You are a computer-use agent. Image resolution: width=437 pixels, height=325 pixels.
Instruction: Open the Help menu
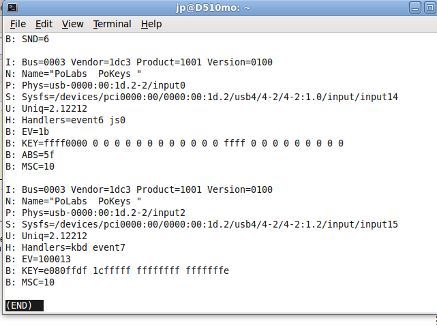pos(151,24)
